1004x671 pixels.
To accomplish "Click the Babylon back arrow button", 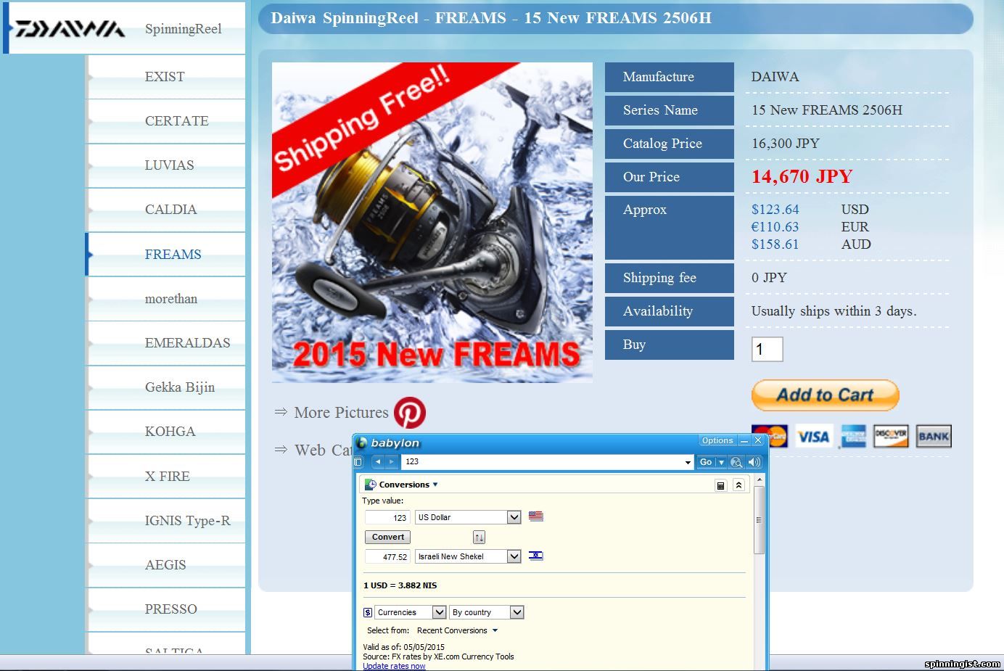I will point(378,462).
